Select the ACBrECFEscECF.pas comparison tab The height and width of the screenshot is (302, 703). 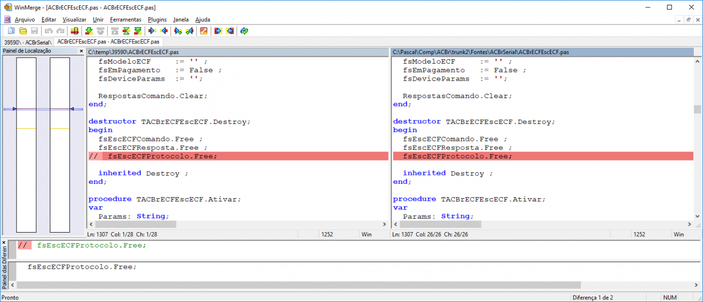pos(108,41)
